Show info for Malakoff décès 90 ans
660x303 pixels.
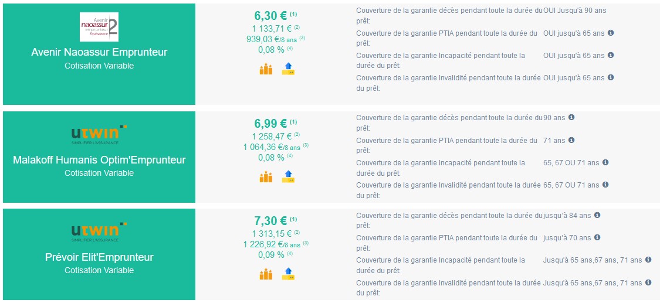coord(571,117)
